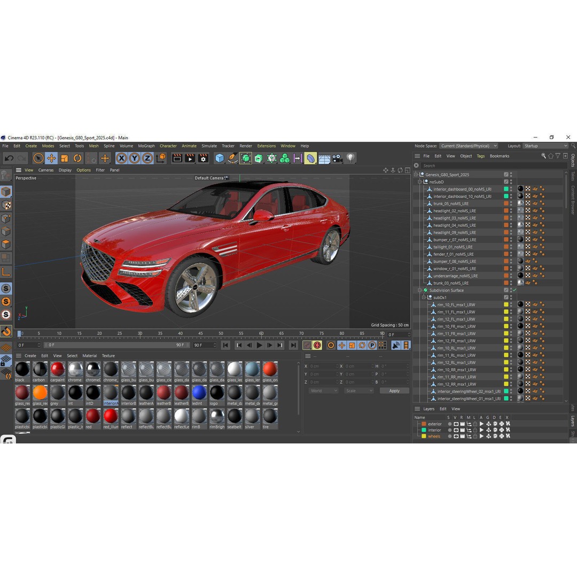The width and height of the screenshot is (577, 577).
Task: Toggle visibility of exterior layer
Action: click(x=456, y=424)
